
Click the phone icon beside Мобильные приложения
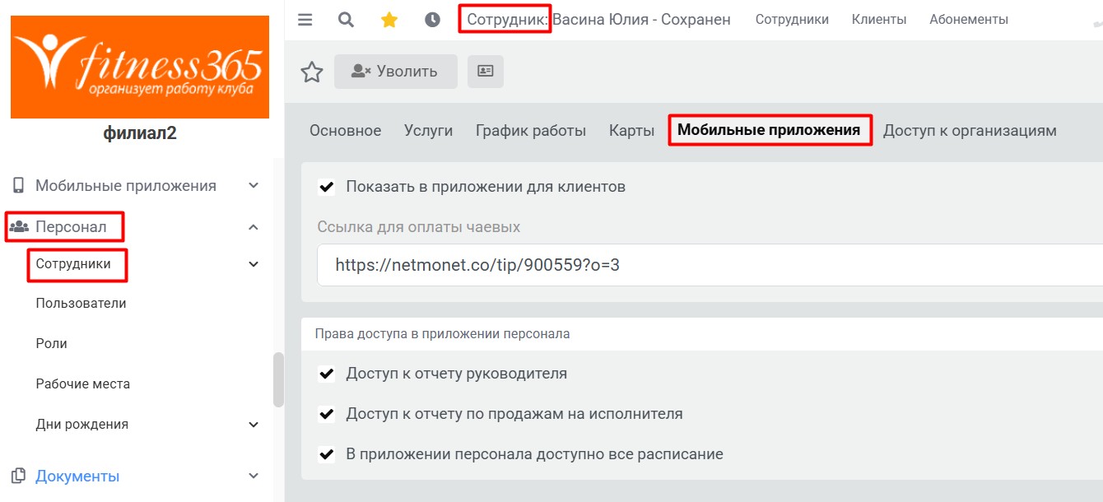pos(19,185)
